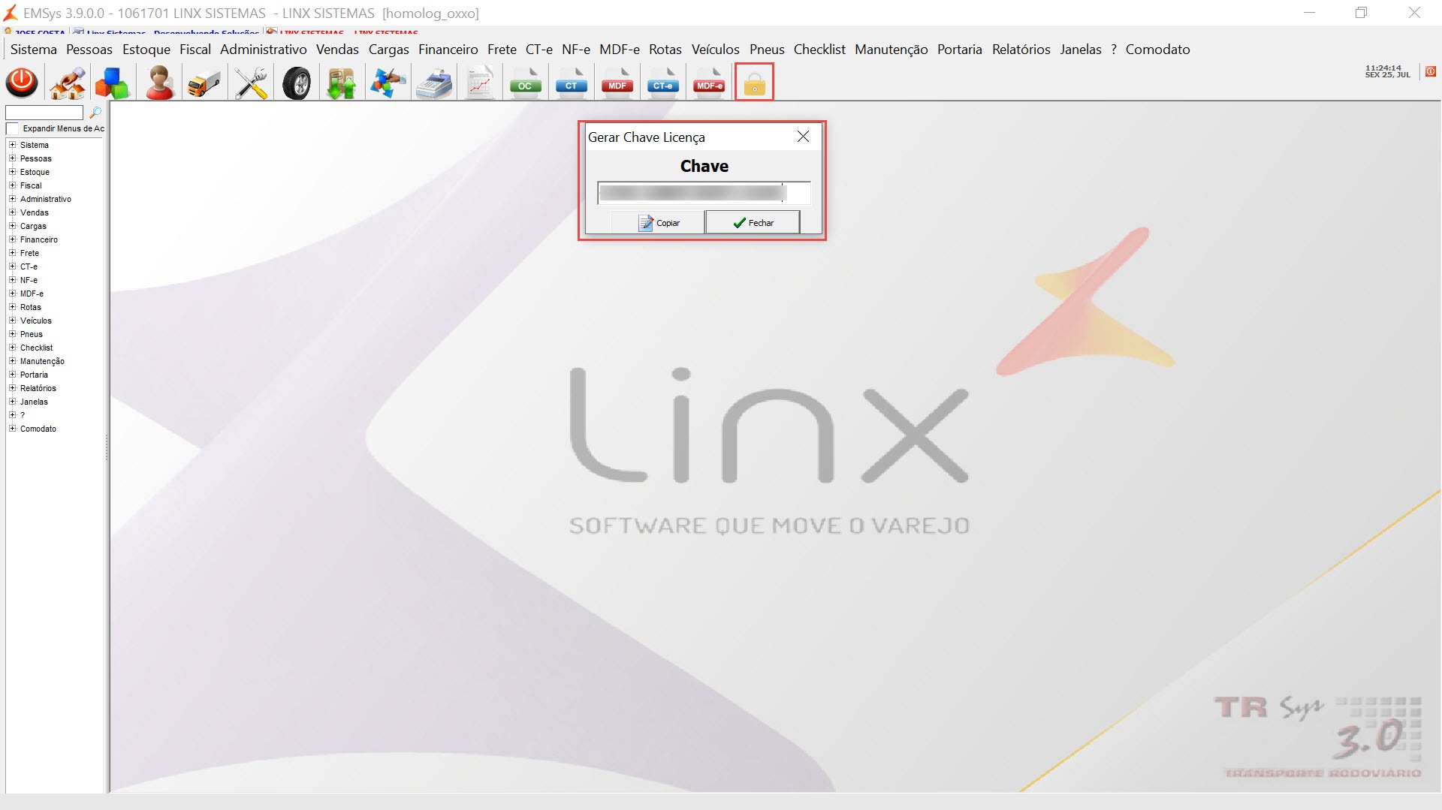Image resolution: width=1442 pixels, height=810 pixels.
Task: Expand the Comodato tree node
Action: (12, 429)
